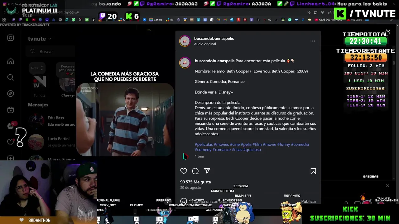This screenshot has width=399, height=224.
Task: Open the RV bookmark
Action: pyautogui.click(x=170, y=20)
